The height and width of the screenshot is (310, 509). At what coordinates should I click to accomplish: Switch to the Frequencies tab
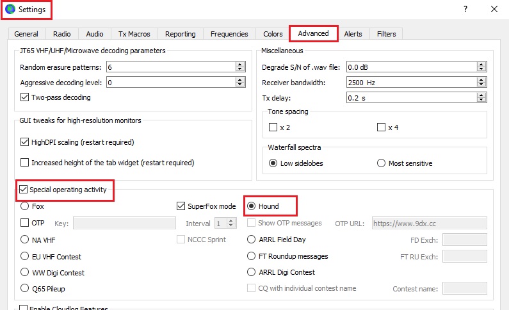(x=229, y=34)
